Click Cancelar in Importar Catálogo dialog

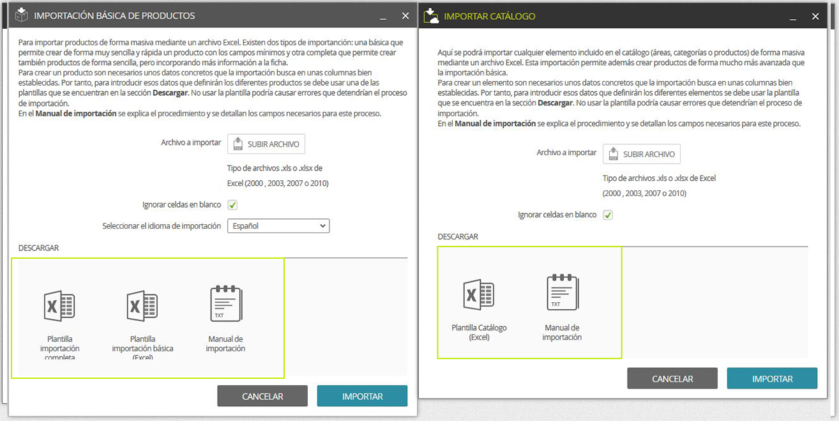(672, 378)
